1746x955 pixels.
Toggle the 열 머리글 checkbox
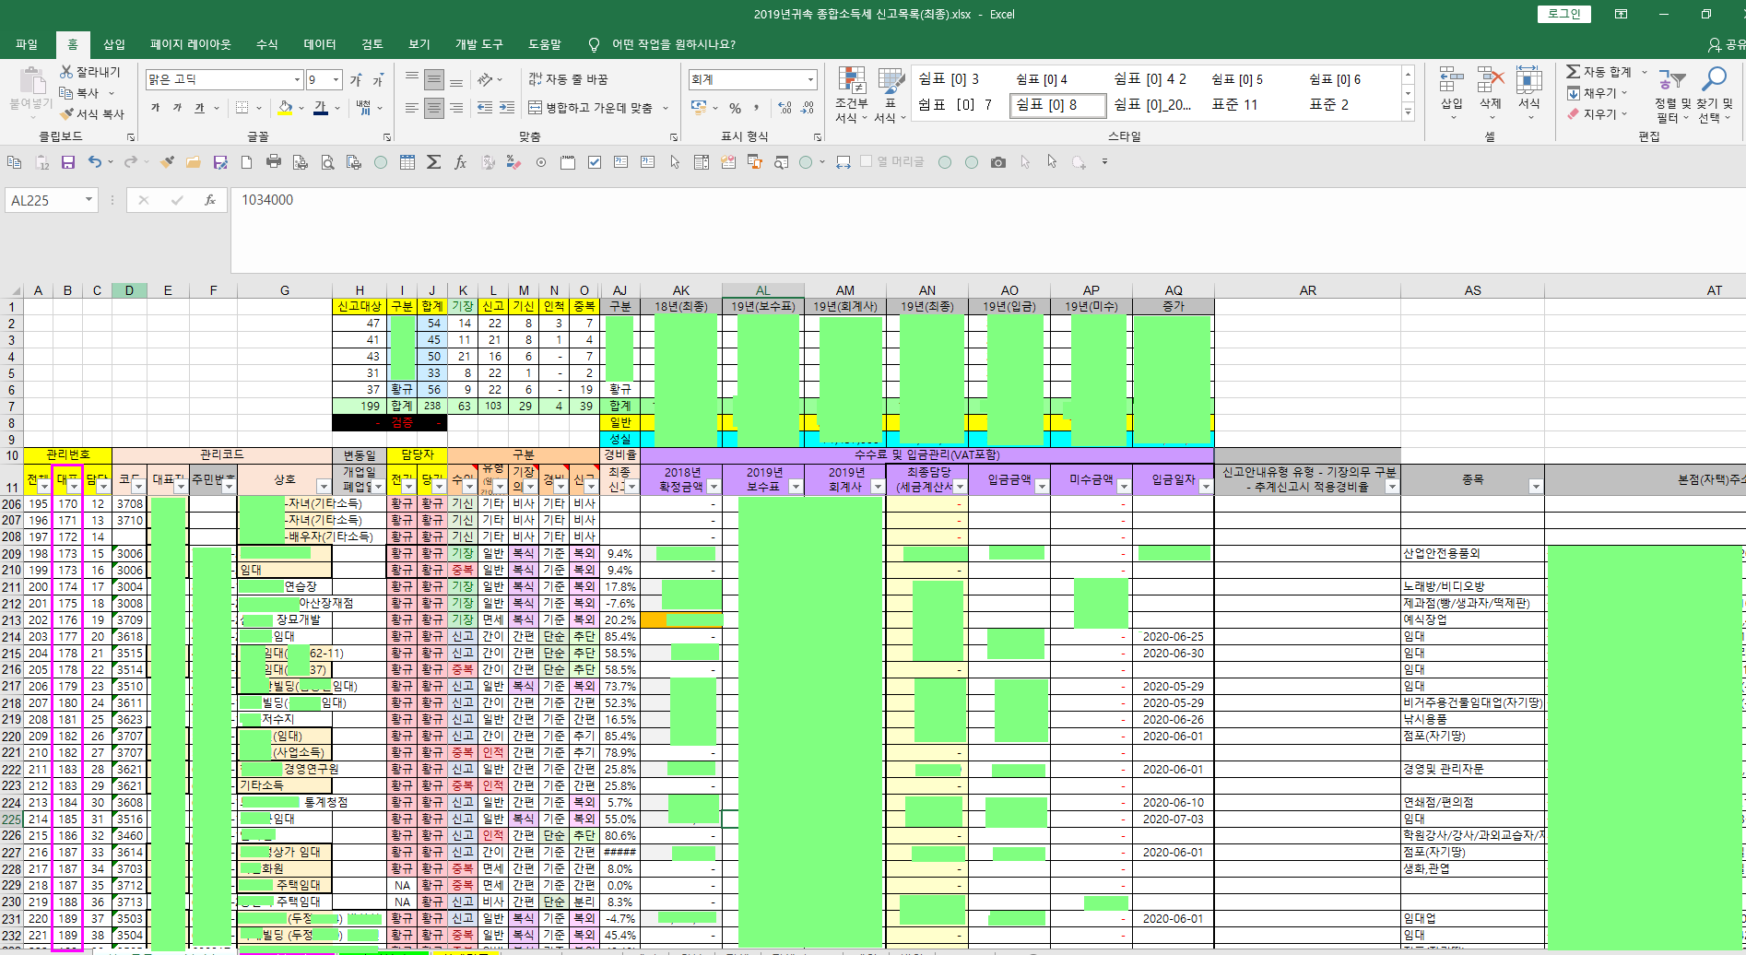pyautogui.click(x=866, y=161)
